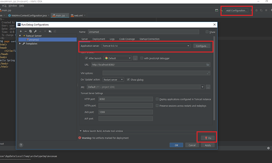This screenshot has width=272, height=163.
Task: Add a new run configuration with plus icon
Action: [x=21, y=31]
